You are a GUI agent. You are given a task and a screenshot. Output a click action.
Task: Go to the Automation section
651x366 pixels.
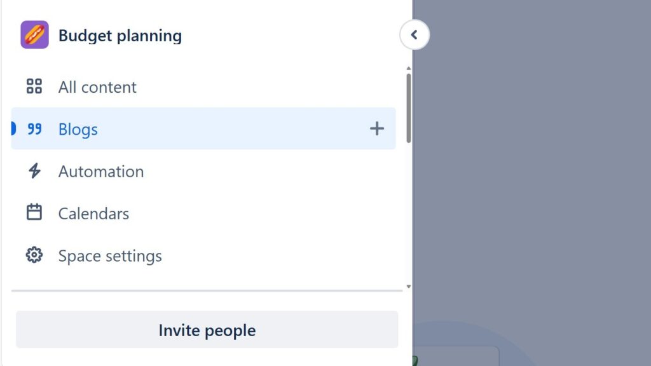101,172
